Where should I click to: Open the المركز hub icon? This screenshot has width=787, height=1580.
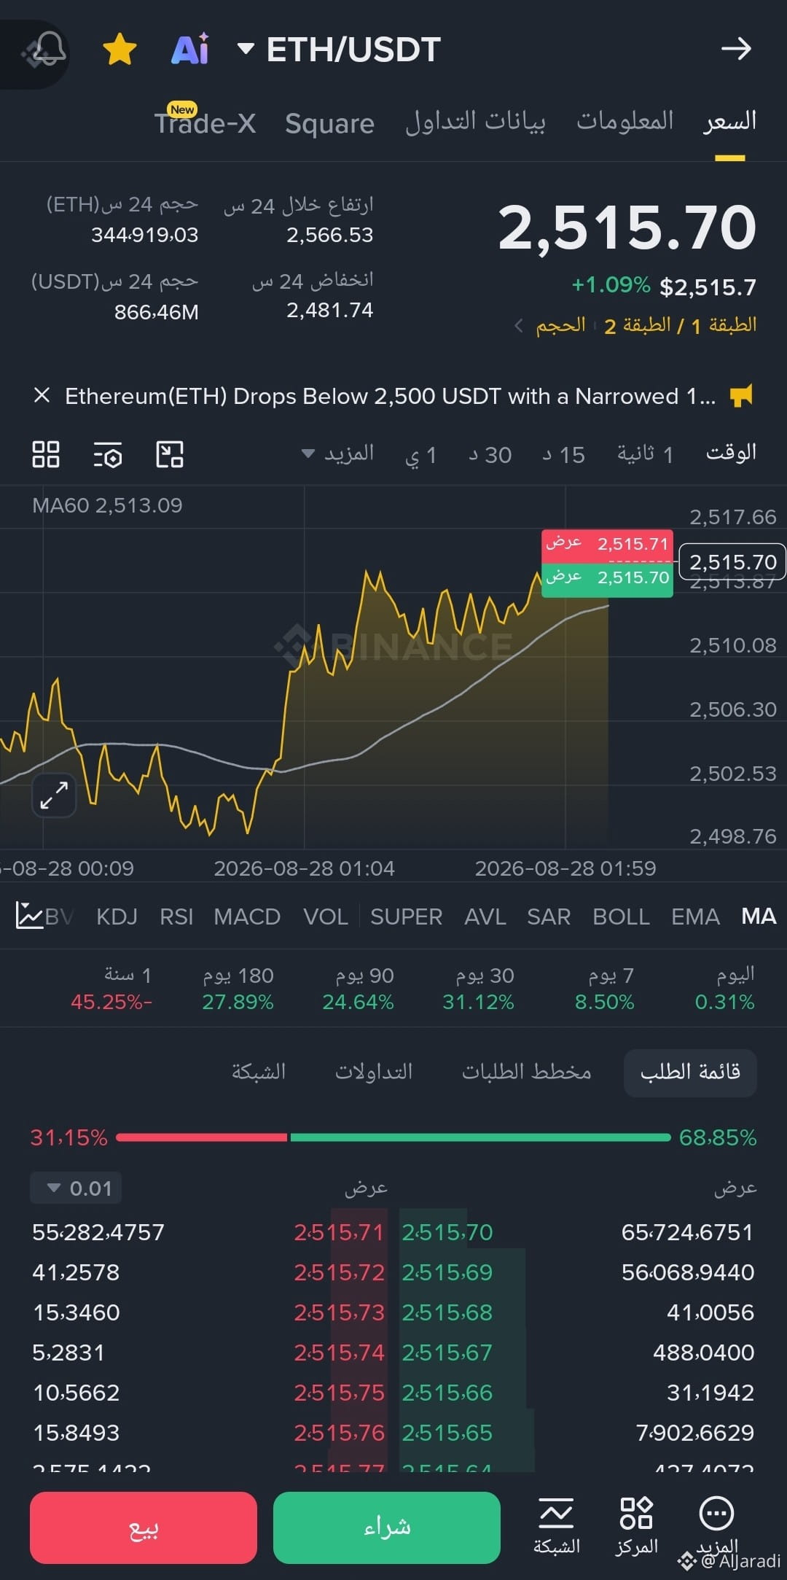coord(636,1526)
